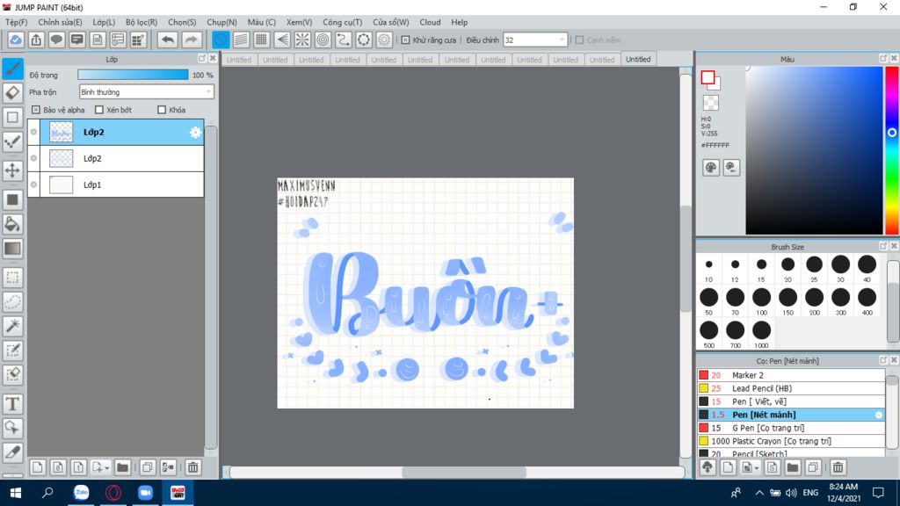Open Windows Start menu
The image size is (900, 506).
(x=16, y=492)
